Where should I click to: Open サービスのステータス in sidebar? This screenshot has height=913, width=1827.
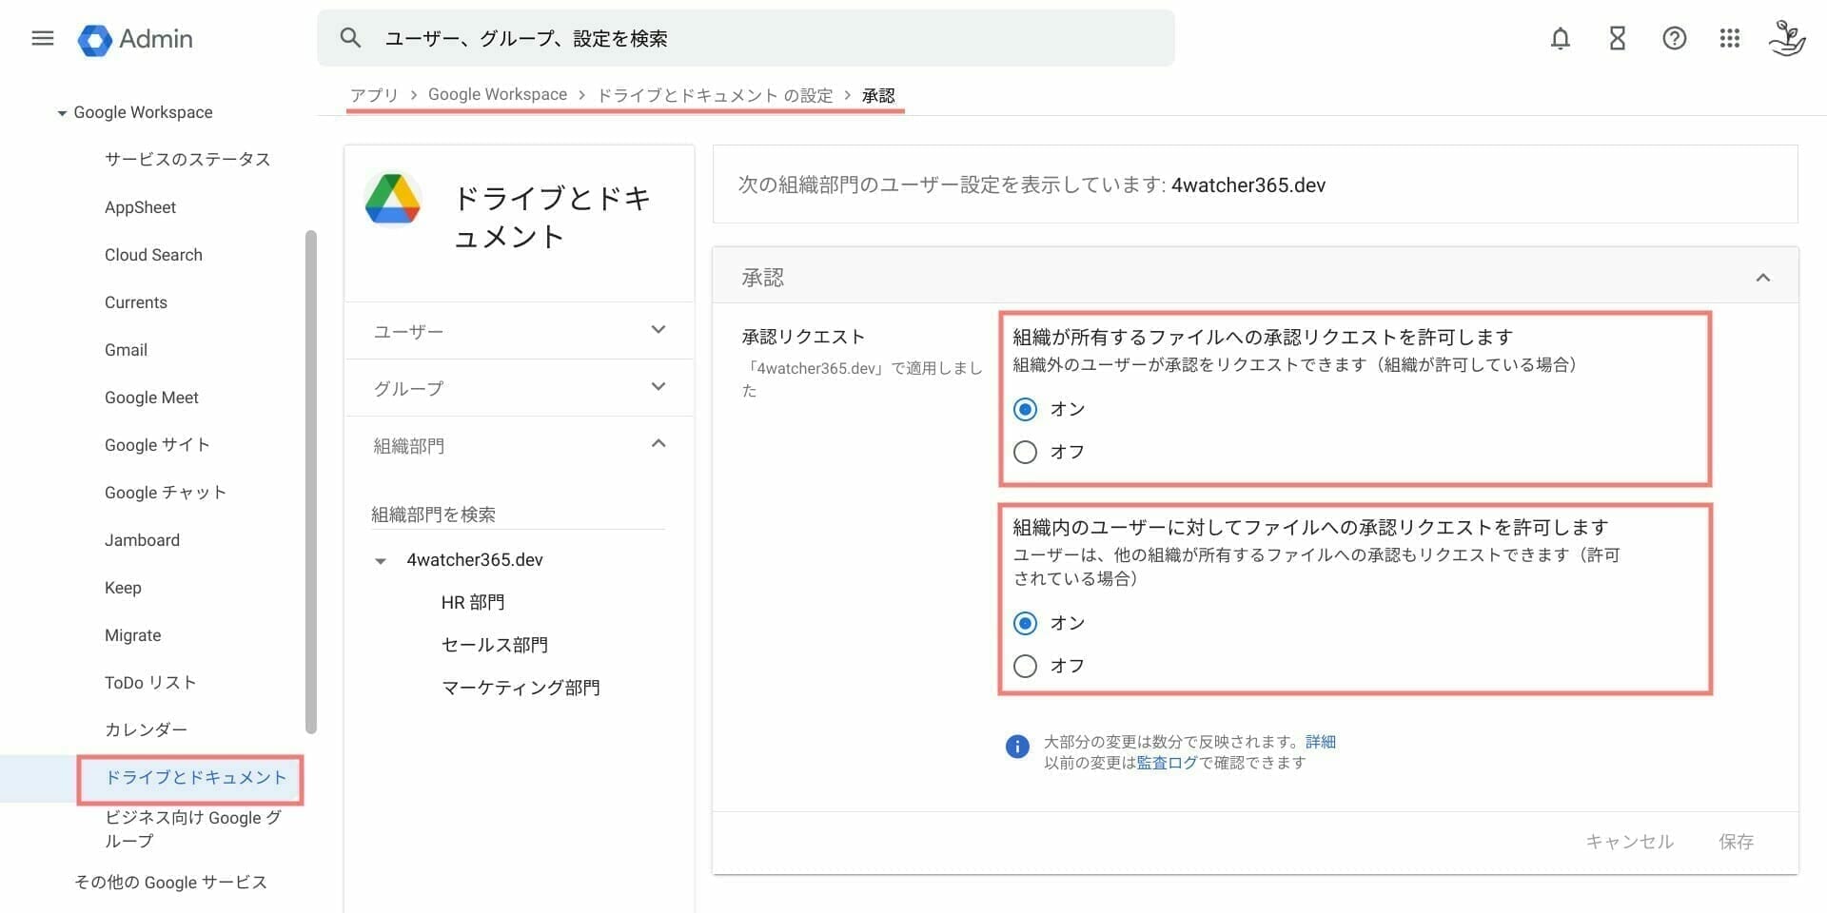187,159
